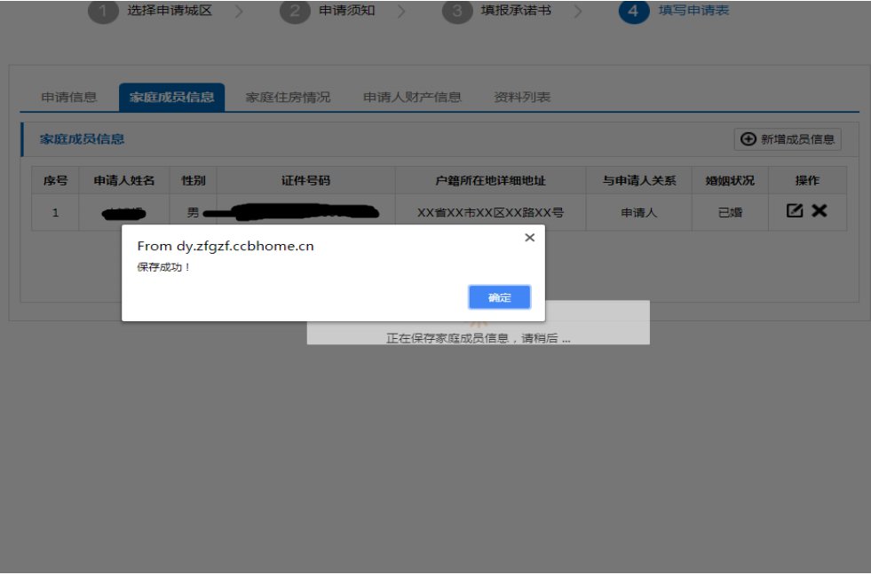This screenshot has width=871, height=575.
Task: Click the 户籍所在地详细地址 column header
Action: coord(490,180)
